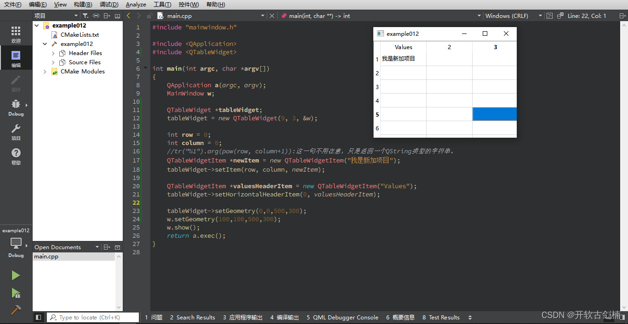Switch to Edit (编辑) mode
Viewport: 628px width, 324px height.
coord(16,59)
